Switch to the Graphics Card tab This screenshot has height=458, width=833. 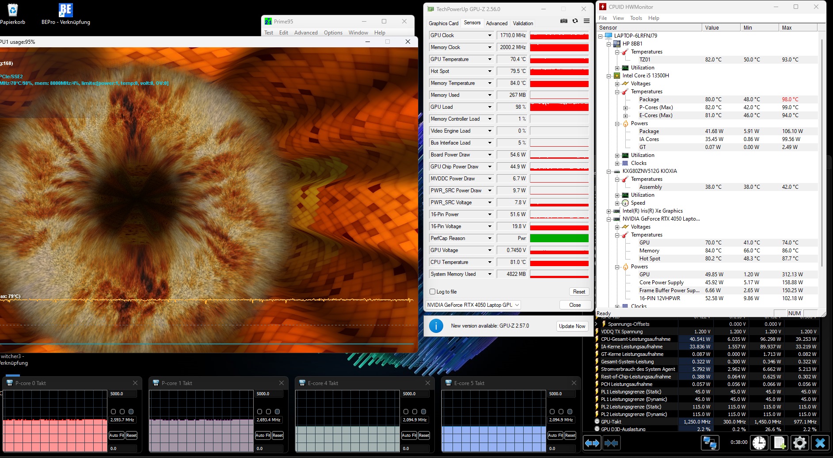pyautogui.click(x=443, y=23)
